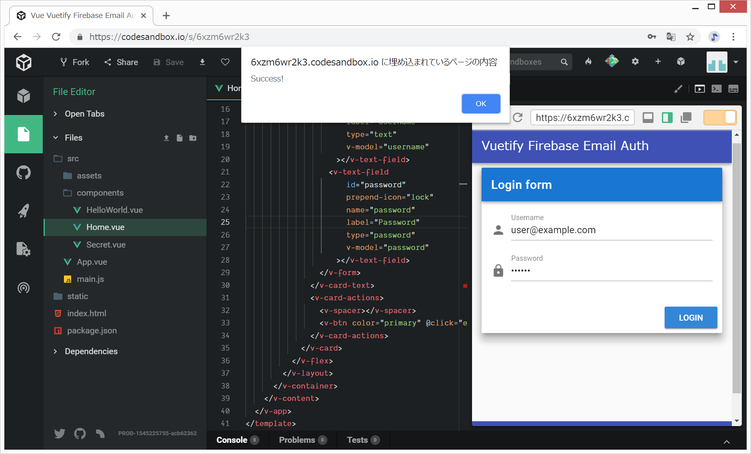This screenshot has height=454, width=751.
Task: Open the Configuration Files sidebar panel
Action: [24, 249]
